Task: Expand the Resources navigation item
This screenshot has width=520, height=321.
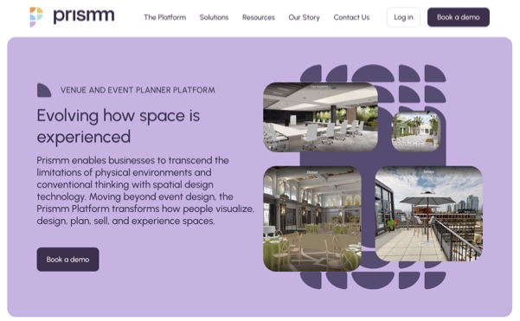Action: pos(259,17)
